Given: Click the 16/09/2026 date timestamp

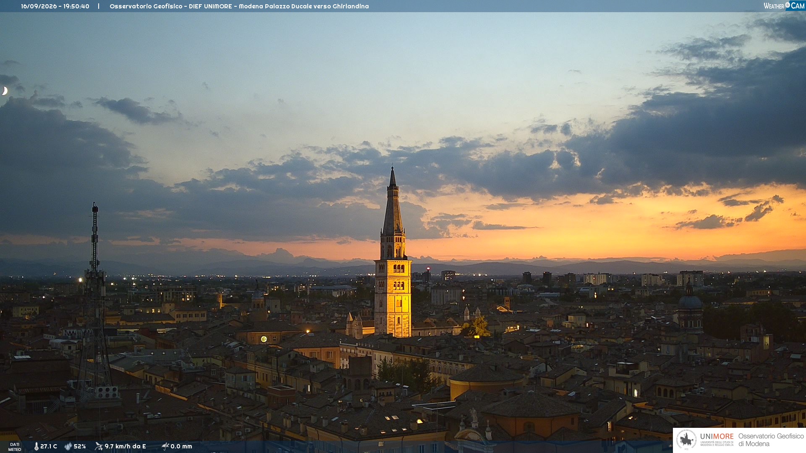Looking at the screenshot, I should (39, 6).
